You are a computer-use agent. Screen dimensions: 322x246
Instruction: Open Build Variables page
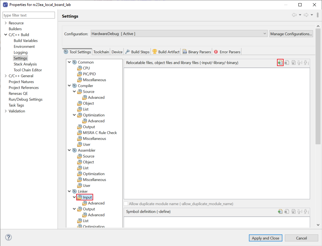click(26, 41)
